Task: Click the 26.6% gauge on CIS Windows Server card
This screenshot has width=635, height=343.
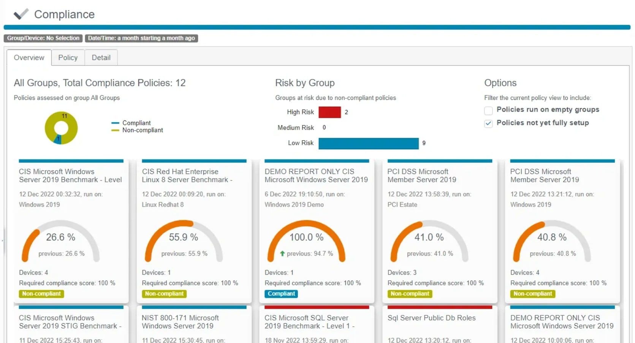Action: pyautogui.click(x=60, y=237)
